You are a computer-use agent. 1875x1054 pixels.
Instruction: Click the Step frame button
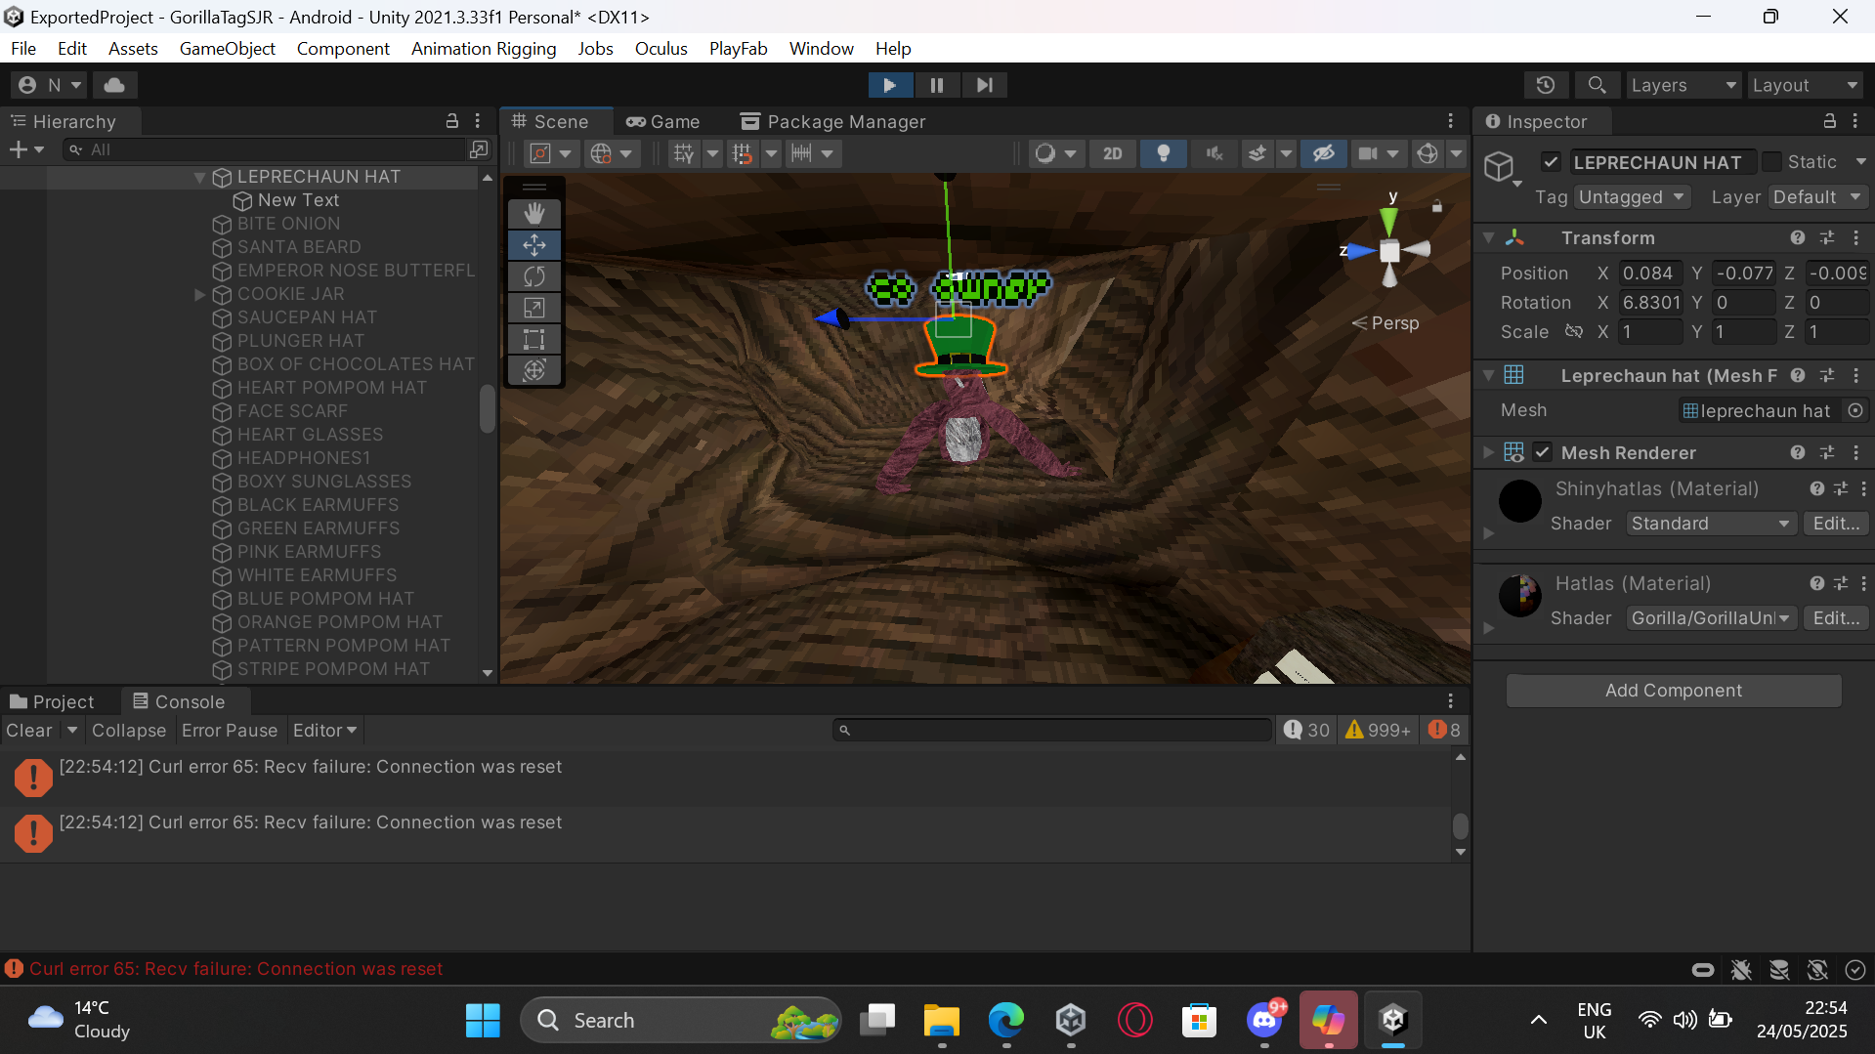tap(984, 85)
